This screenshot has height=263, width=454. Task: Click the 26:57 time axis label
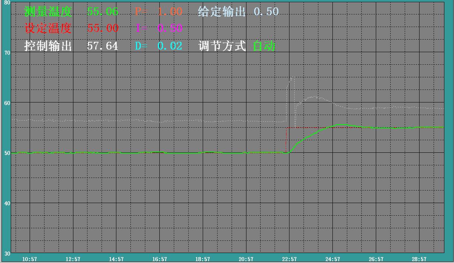click(x=376, y=259)
